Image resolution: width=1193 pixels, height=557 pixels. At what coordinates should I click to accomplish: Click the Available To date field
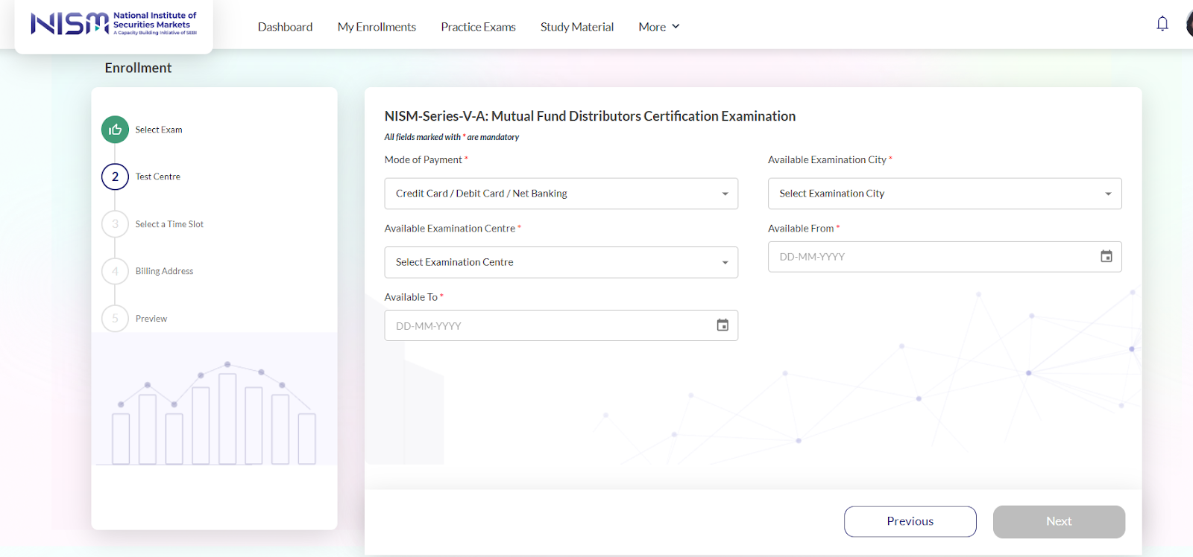tap(561, 325)
